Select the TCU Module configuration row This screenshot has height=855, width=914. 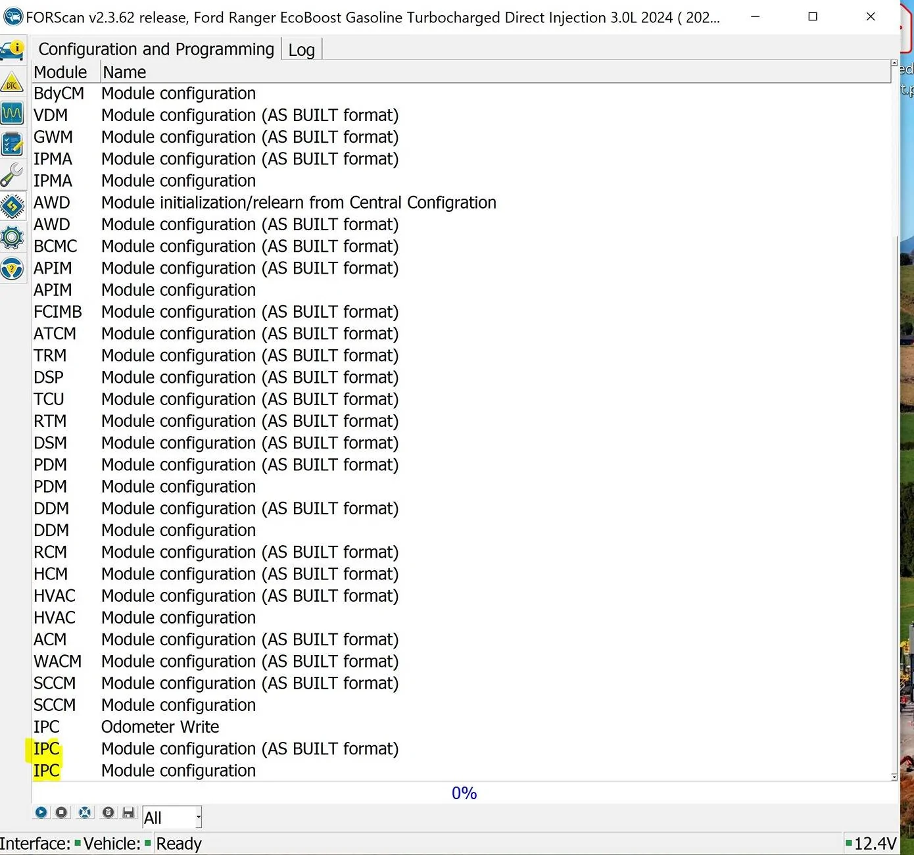pyautogui.click(x=460, y=399)
